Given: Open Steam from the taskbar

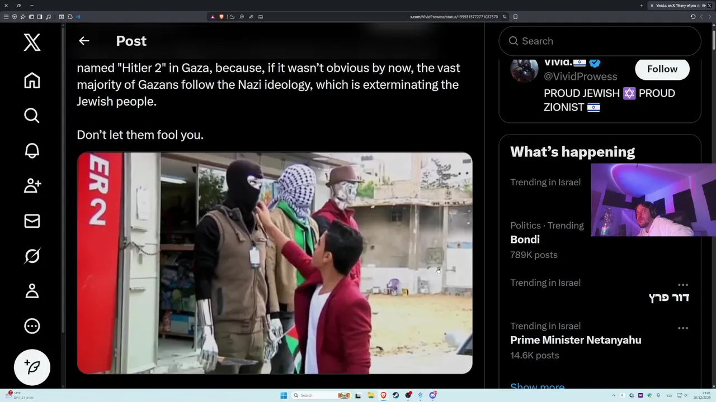Looking at the screenshot, I should [x=395, y=395].
